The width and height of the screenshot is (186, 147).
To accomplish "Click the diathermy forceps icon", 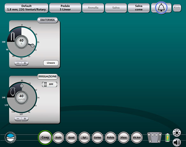I will click(12, 36).
